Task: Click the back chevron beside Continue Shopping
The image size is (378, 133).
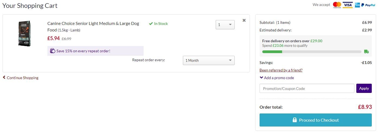Action: point(4,77)
